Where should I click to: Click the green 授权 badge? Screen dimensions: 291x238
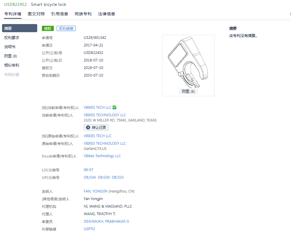(48, 28)
